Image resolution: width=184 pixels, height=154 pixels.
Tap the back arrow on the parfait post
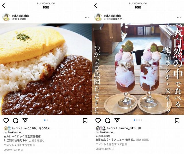pos(96,6)
